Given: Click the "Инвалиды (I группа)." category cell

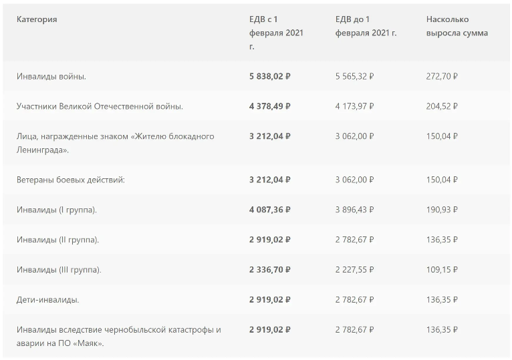Looking at the screenshot, I should click(x=57, y=210).
